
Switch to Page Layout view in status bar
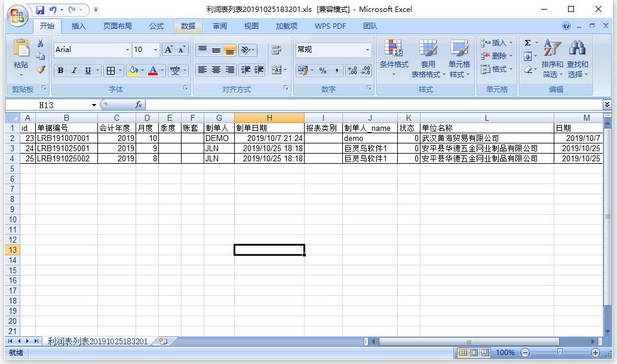474,353
